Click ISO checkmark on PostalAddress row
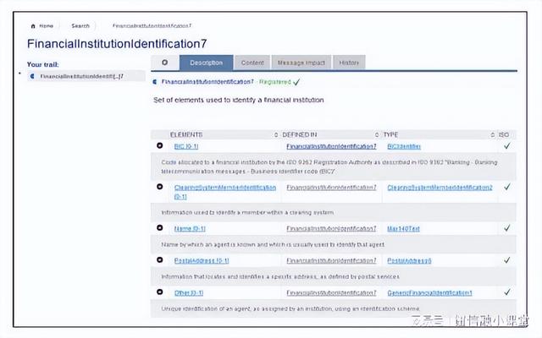This screenshot has width=542, height=338. [506, 260]
